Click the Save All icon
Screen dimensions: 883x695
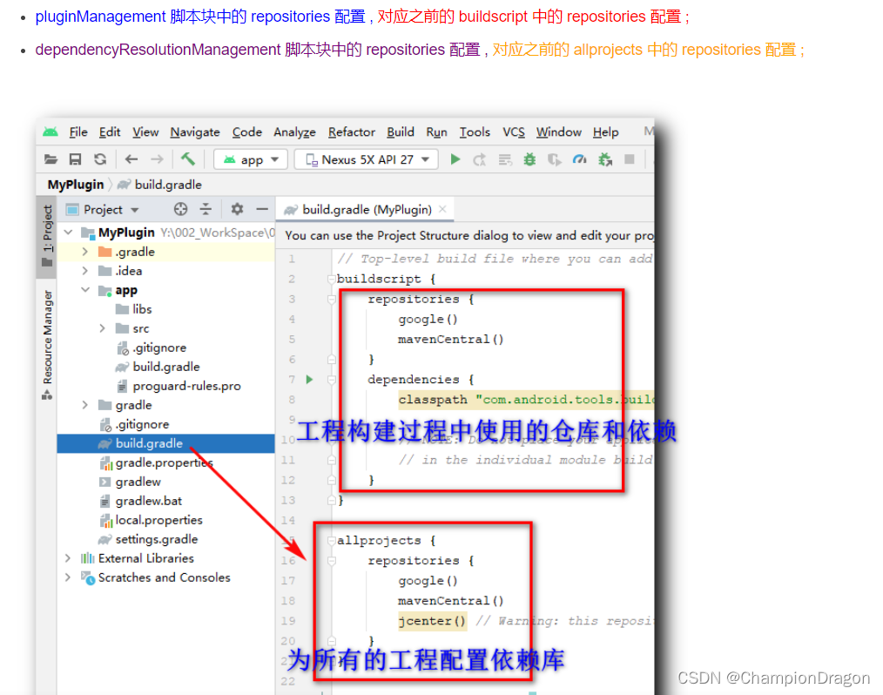pyautogui.click(x=76, y=159)
